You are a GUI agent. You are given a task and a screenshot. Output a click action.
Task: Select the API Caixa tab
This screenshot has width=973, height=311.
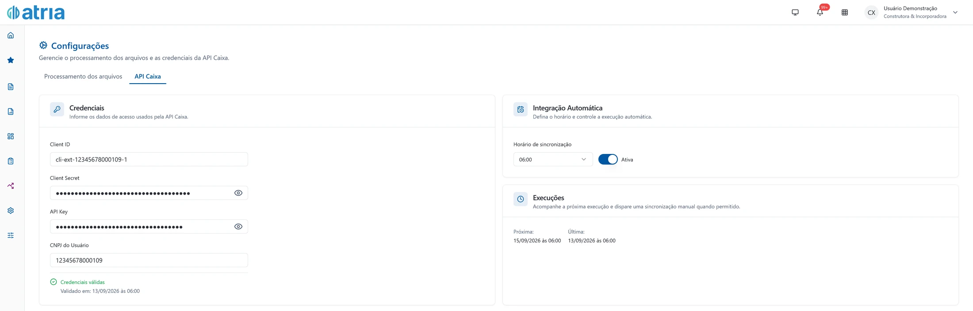coord(148,76)
